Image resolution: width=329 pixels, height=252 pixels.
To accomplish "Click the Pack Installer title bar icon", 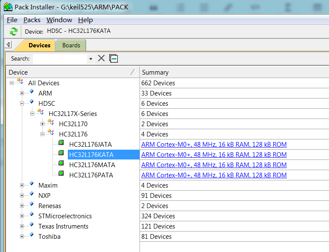I will (x=8, y=7).
